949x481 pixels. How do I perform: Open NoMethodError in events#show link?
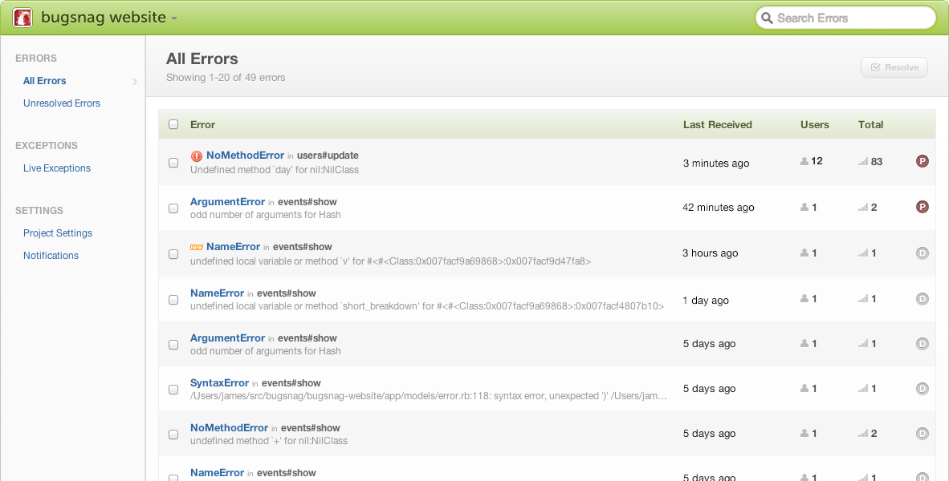coord(230,428)
